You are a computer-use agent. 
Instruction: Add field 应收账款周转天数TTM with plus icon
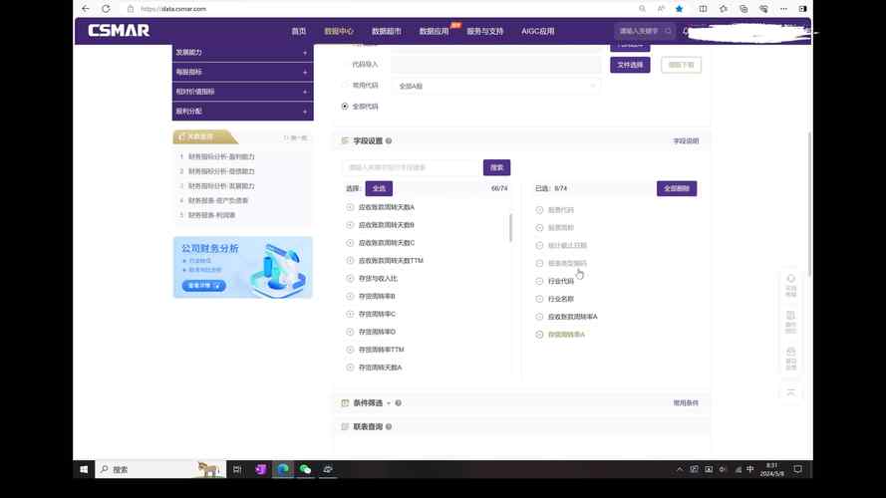350,260
